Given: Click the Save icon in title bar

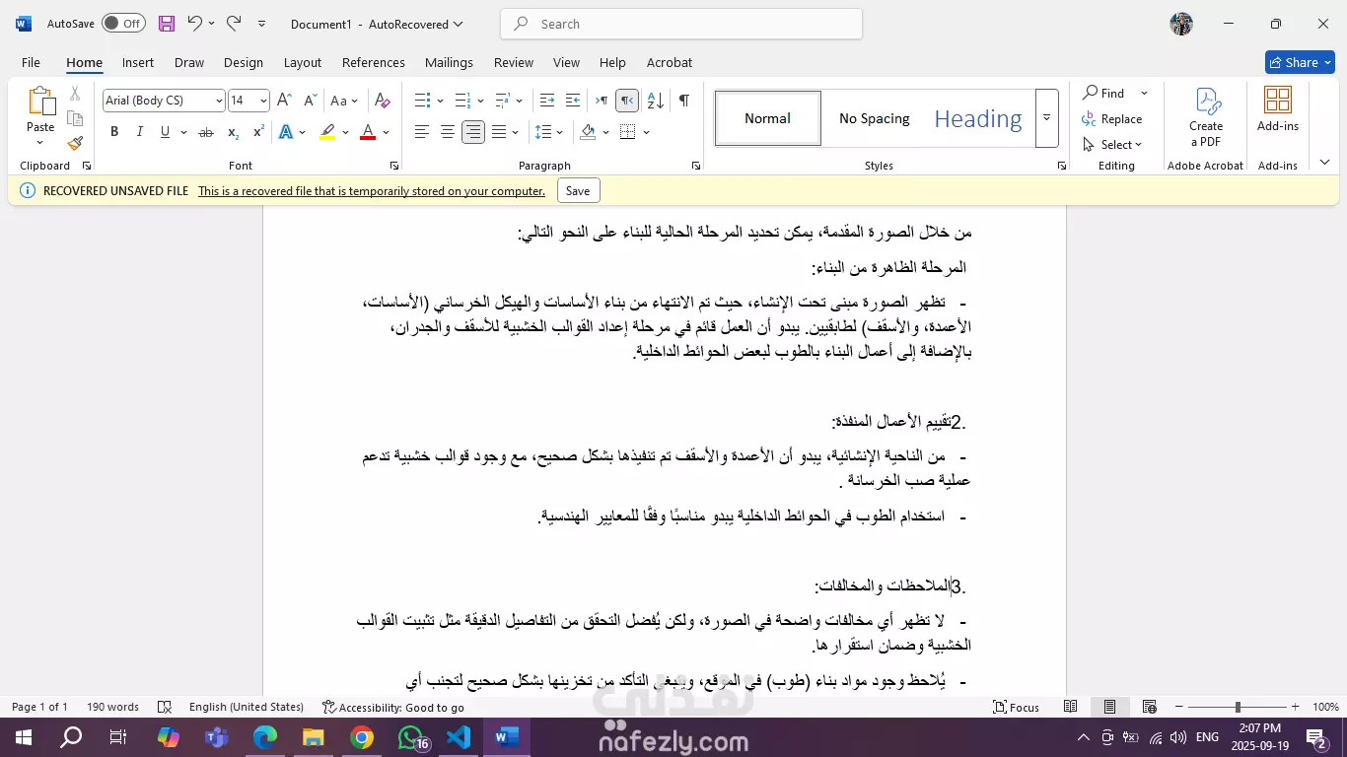Looking at the screenshot, I should pos(167,24).
